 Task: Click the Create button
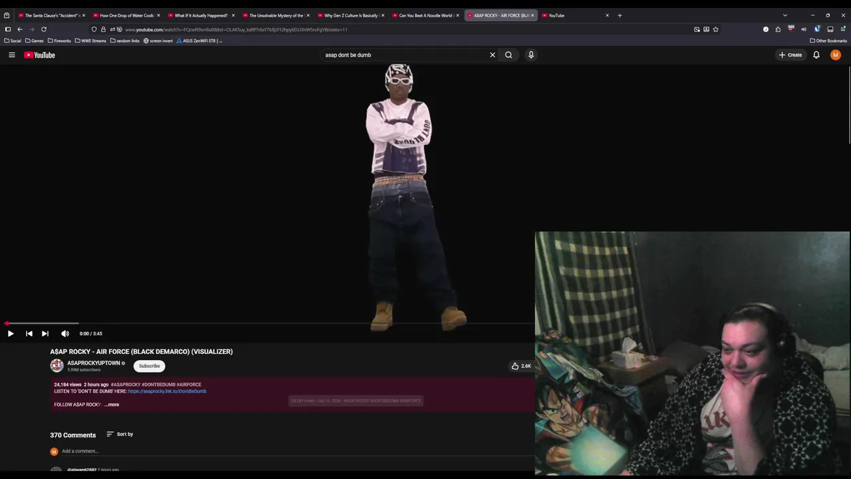click(790, 55)
